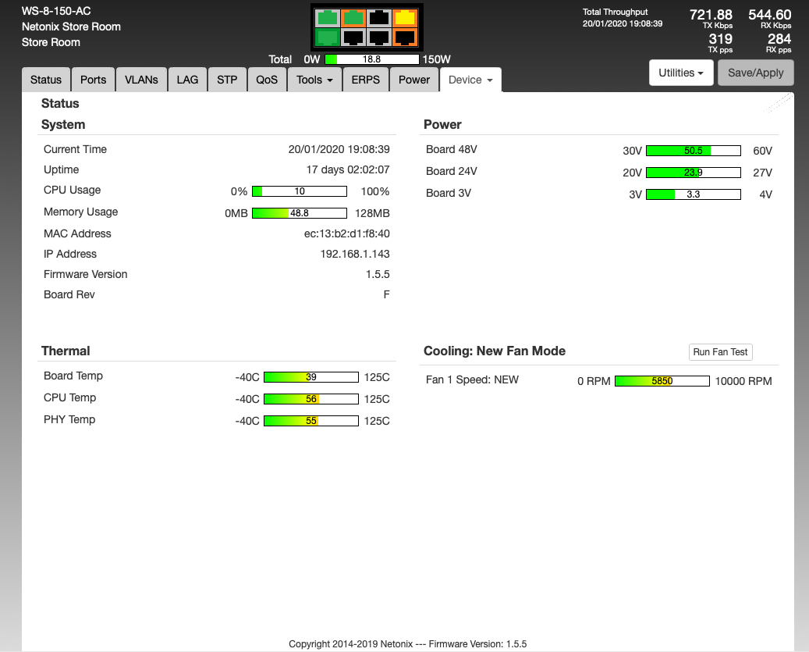Open the Device dropdown tab

(470, 80)
